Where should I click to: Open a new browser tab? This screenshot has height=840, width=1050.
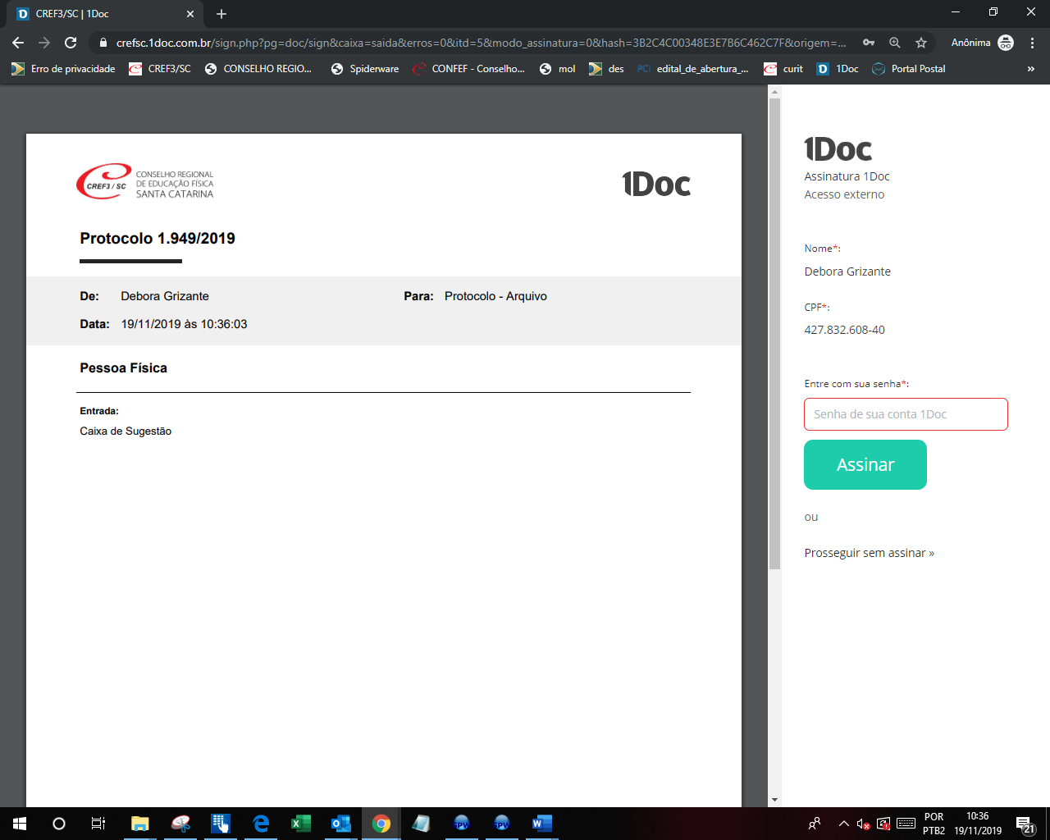221,14
